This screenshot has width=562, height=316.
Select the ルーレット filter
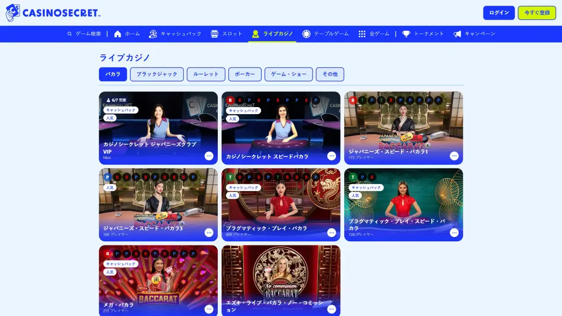click(206, 74)
